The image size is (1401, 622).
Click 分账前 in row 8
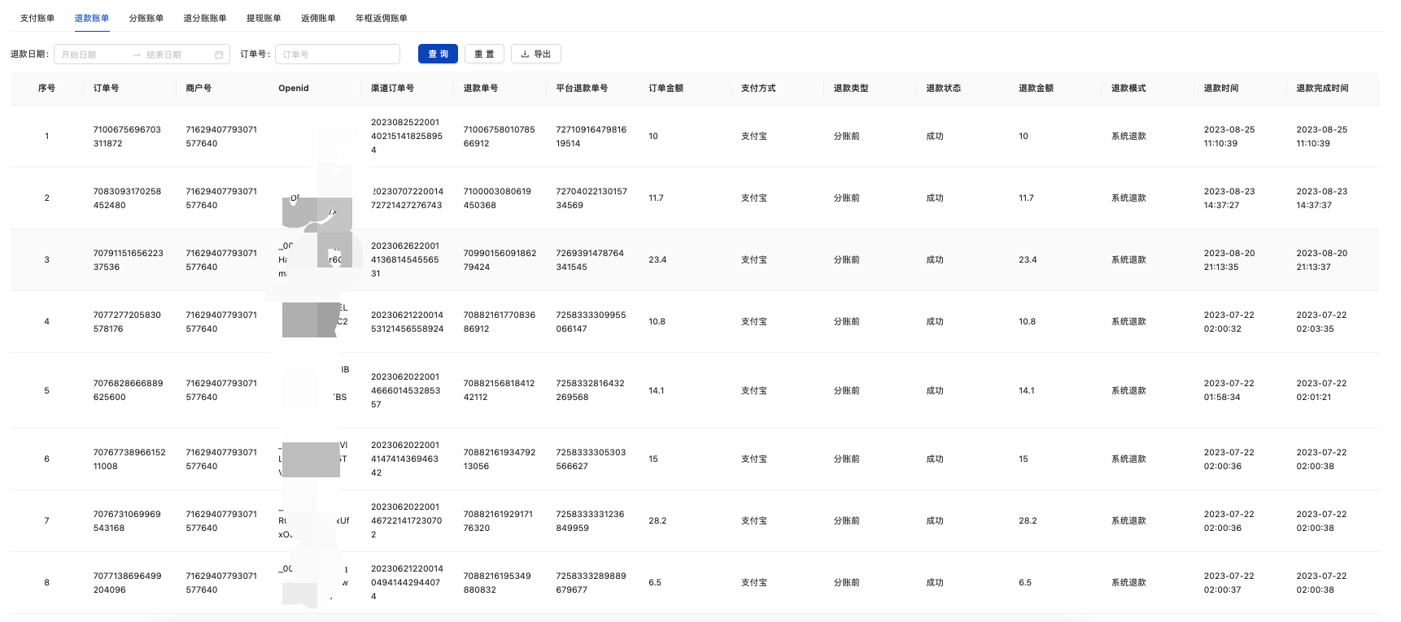pos(846,582)
